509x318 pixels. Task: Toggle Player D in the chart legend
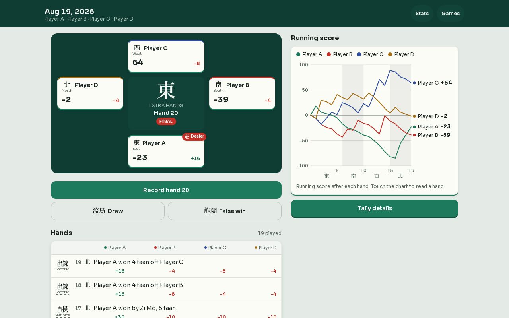tap(401, 54)
